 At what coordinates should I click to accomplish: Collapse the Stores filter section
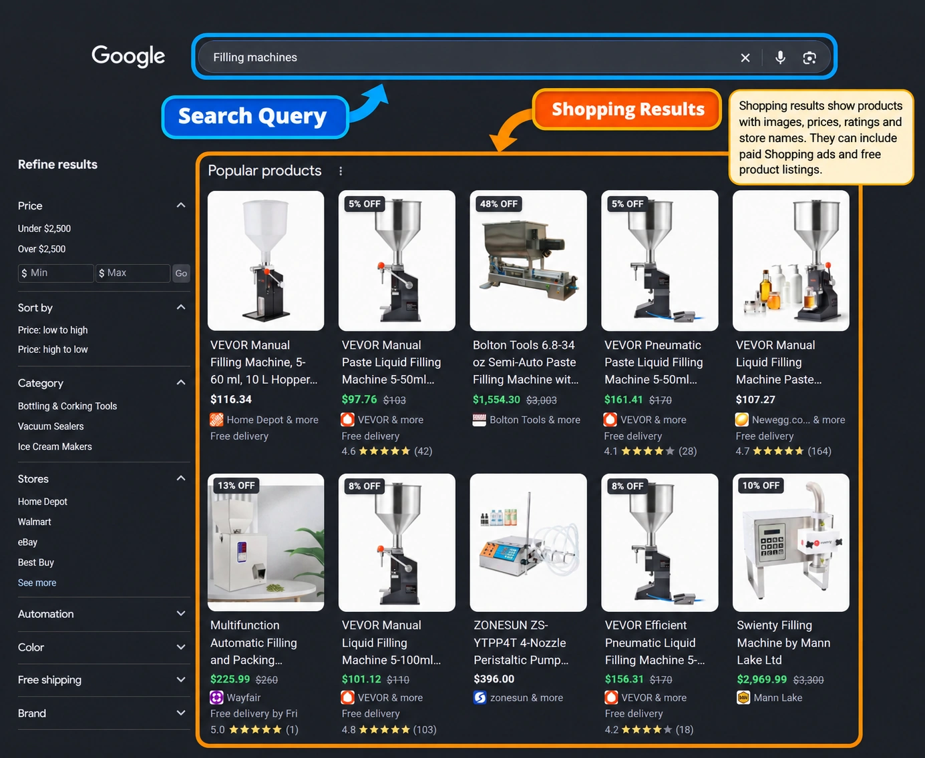[181, 478]
